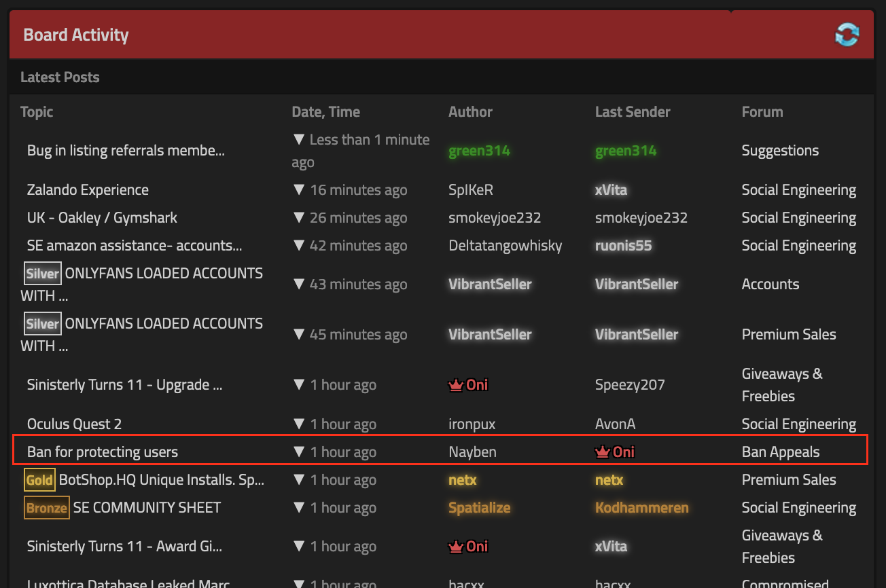Click the arrow beside "Less than 1 minute ago"
Viewport: 886px width, 588px height.
tap(298, 140)
